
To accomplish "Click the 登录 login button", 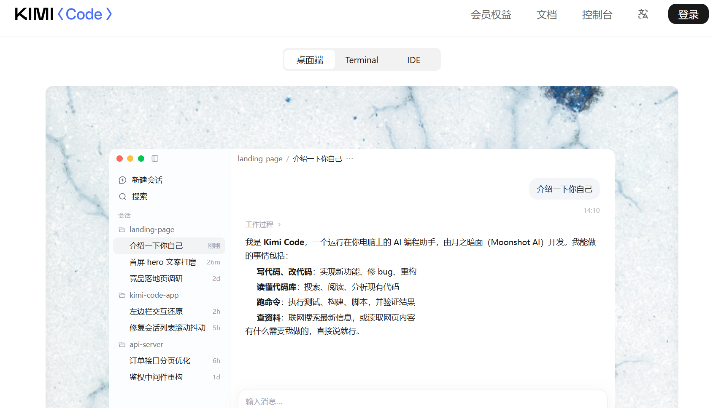I will coord(688,14).
